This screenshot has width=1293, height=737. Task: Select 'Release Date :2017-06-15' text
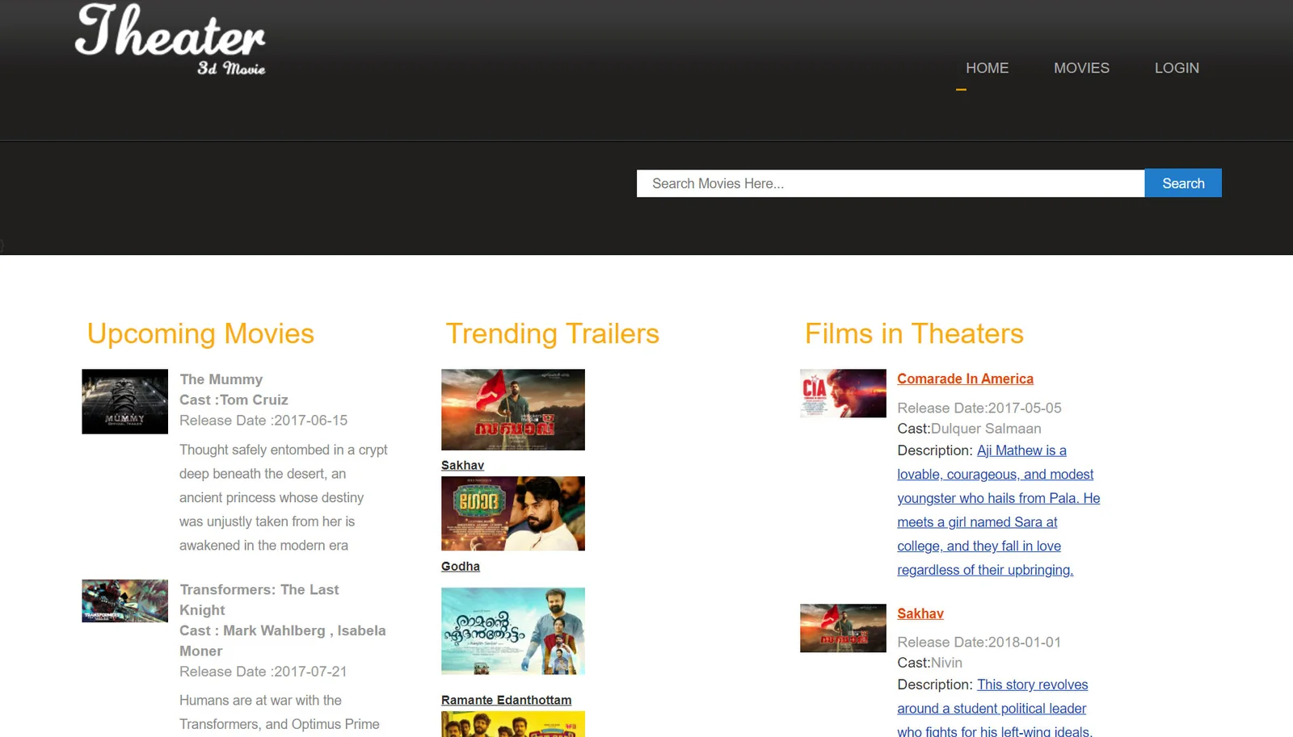click(x=263, y=421)
